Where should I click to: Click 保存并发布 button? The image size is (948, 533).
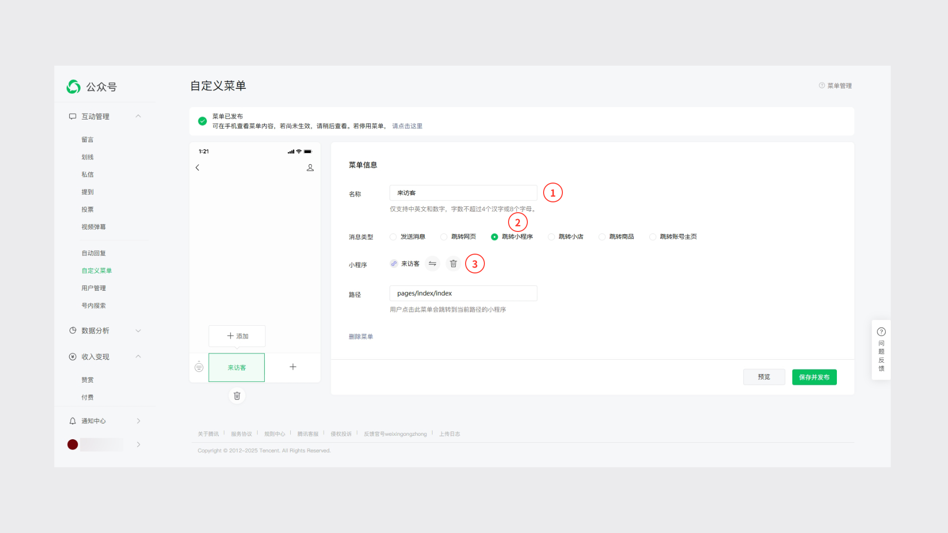tap(814, 377)
